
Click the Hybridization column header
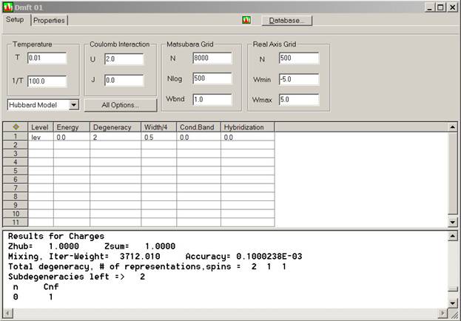(x=247, y=127)
